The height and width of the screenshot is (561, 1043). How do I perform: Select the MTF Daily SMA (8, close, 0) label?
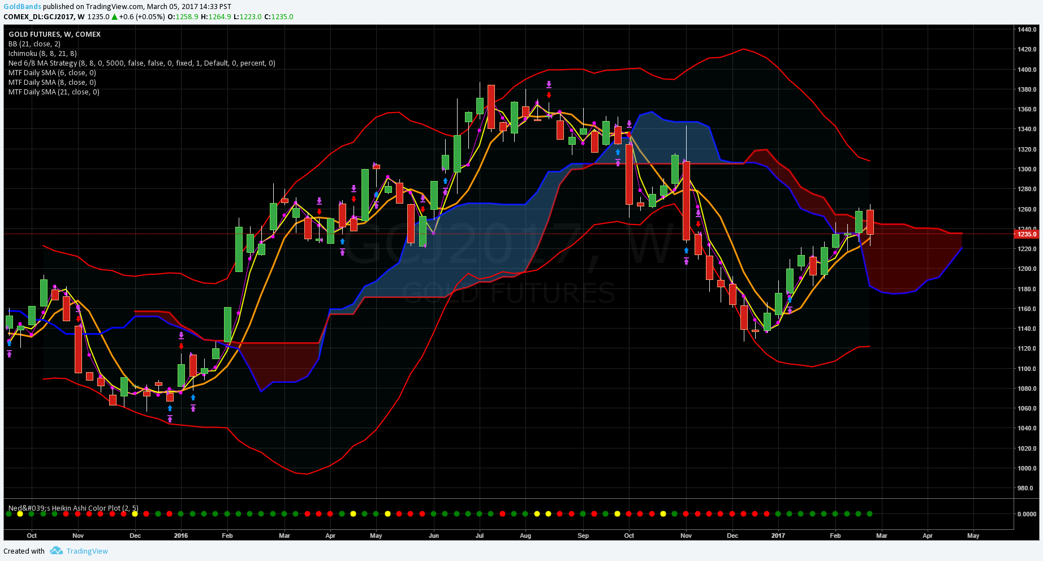tap(52, 83)
